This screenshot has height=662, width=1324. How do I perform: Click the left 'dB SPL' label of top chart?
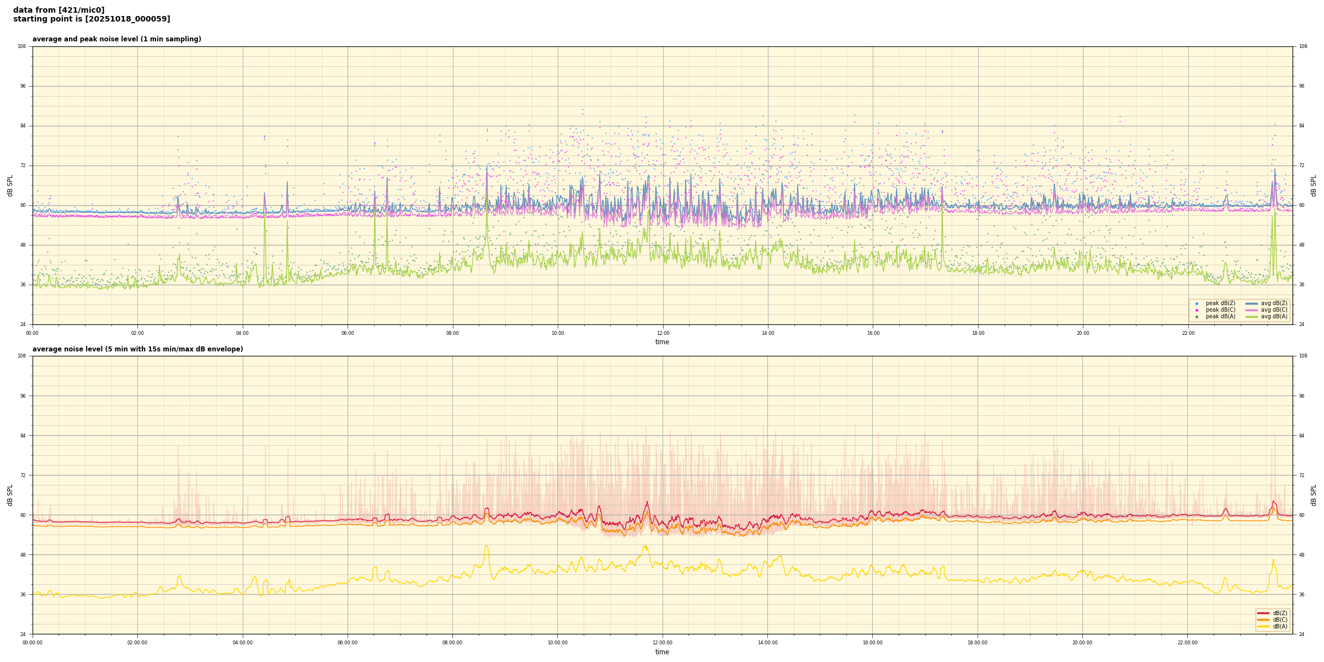[10, 185]
